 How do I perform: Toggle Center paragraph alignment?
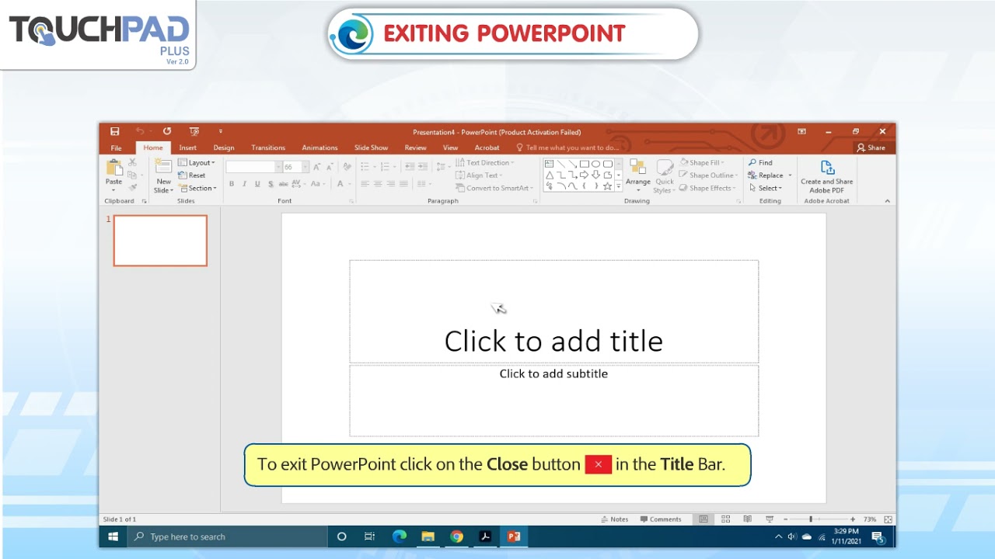click(x=378, y=184)
